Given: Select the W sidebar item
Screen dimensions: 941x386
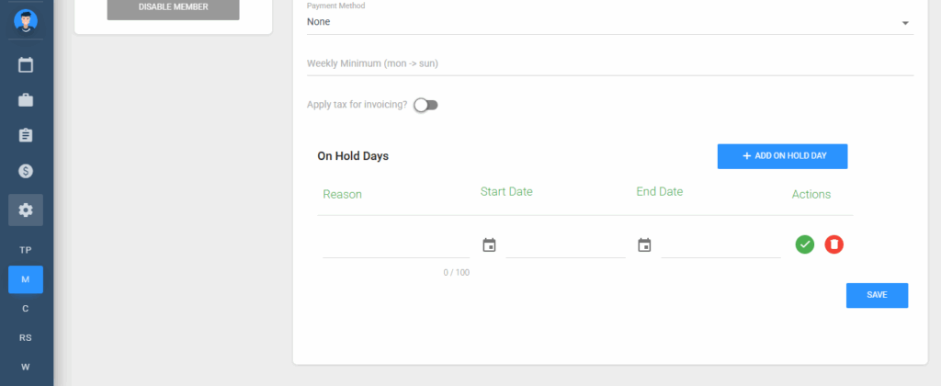Looking at the screenshot, I should click(x=25, y=367).
